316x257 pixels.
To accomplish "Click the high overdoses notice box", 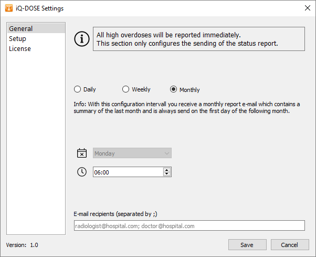I will (x=199, y=39).
